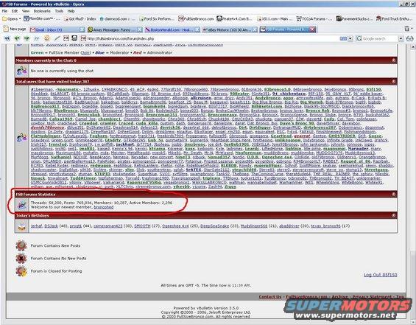
Task: Click the page vertical scrollbar
Action: pyautogui.click(x=413, y=184)
